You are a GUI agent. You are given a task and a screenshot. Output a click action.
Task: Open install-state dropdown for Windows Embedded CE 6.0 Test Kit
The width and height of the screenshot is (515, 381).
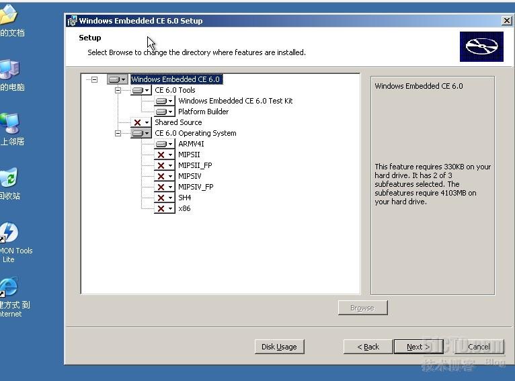(x=165, y=101)
